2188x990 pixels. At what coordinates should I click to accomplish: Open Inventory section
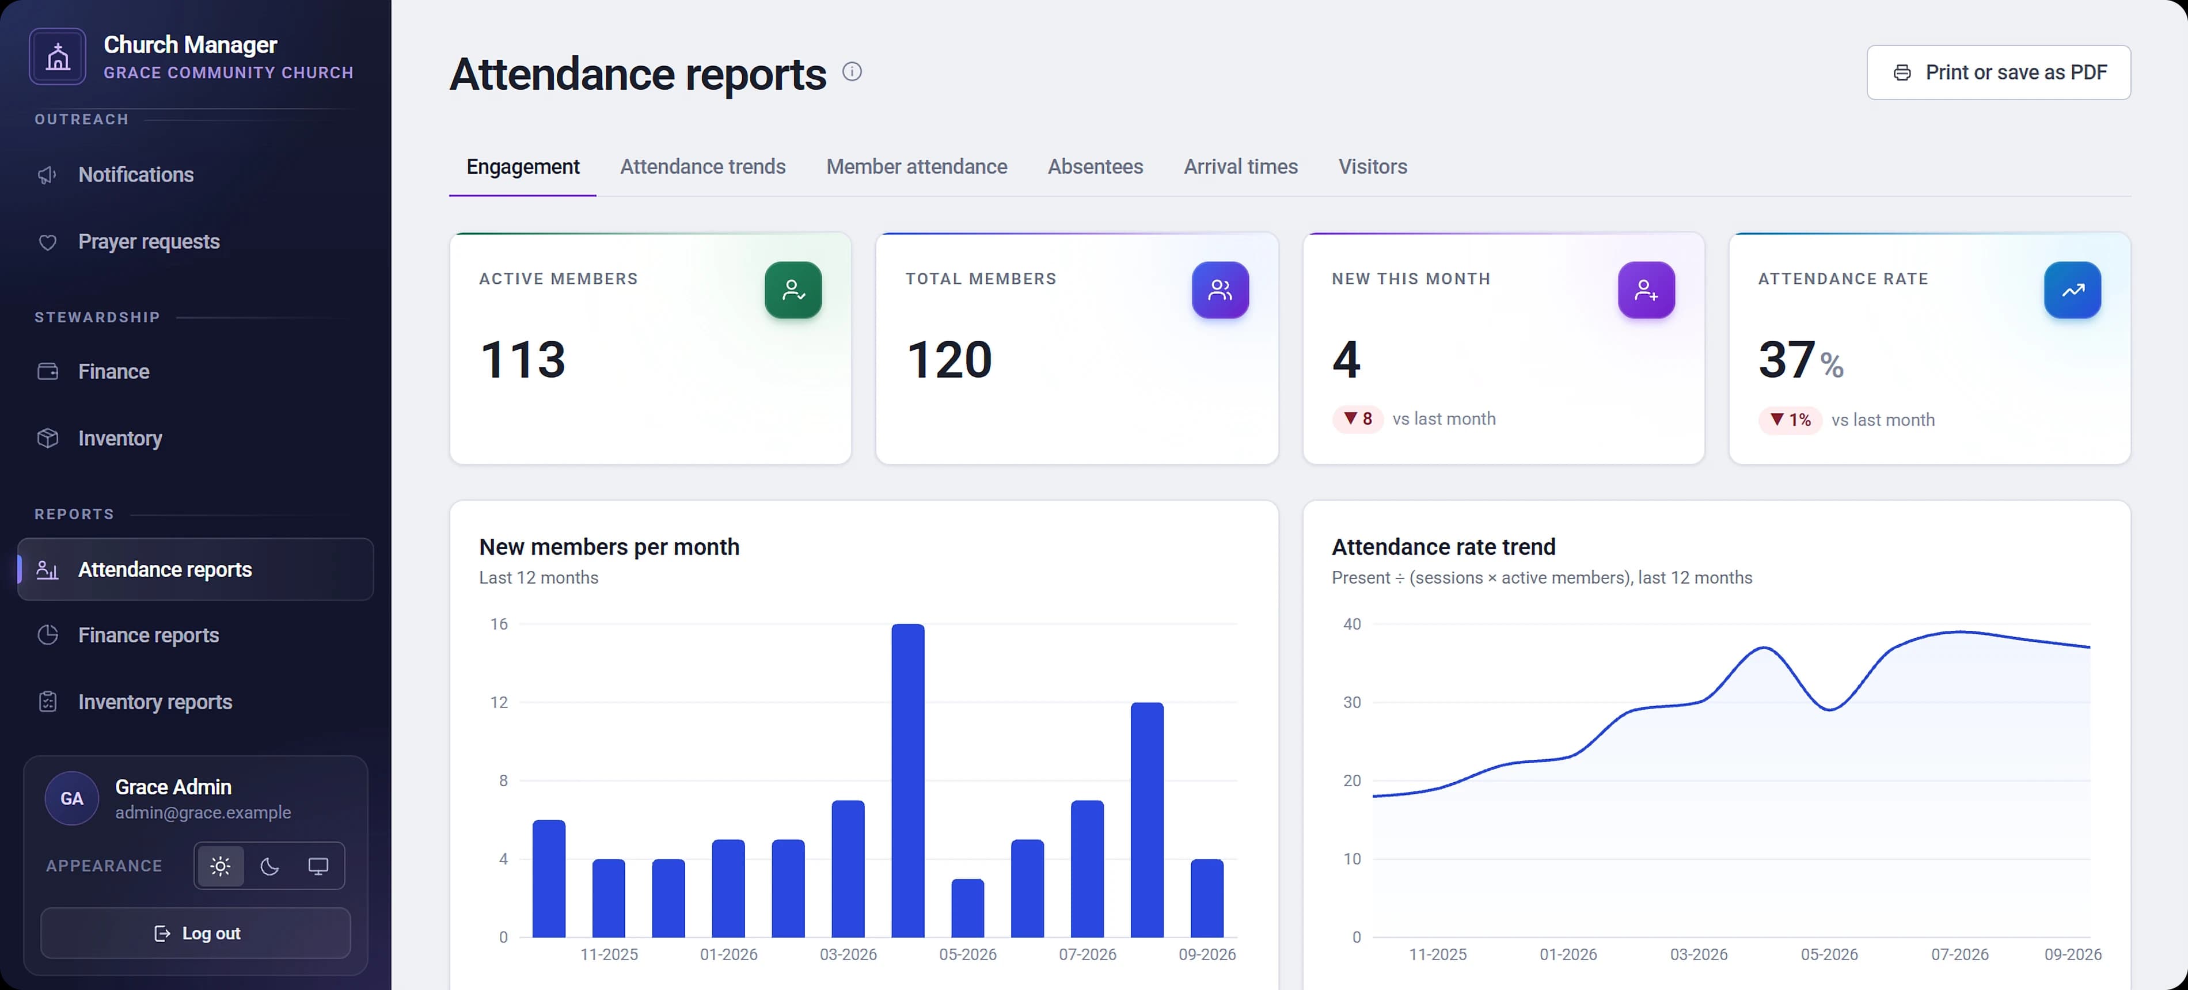(x=195, y=438)
